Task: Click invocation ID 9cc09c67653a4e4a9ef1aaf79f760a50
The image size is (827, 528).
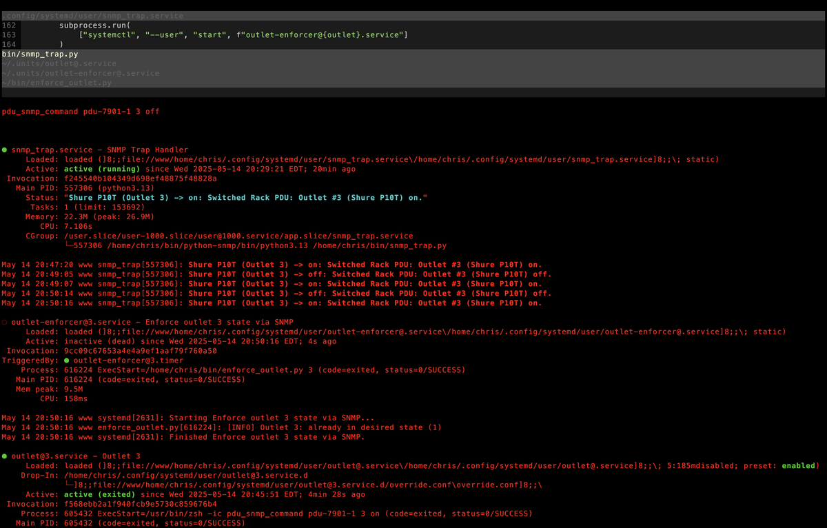Action: tap(140, 351)
